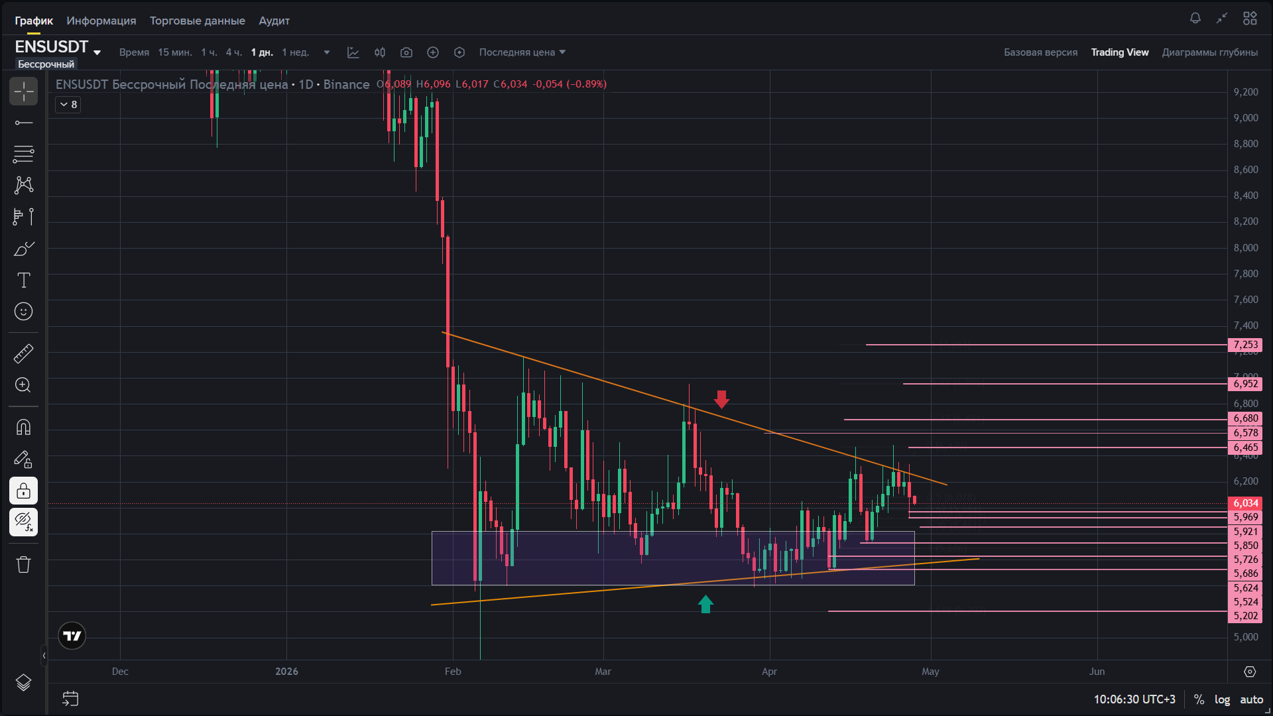
Task: Toggle lock all drawing tools
Action: coord(23,491)
